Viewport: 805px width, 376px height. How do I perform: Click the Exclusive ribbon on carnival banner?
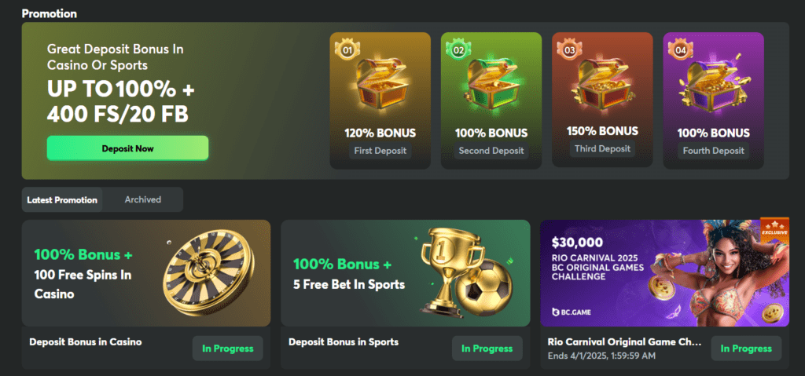pyautogui.click(x=774, y=228)
